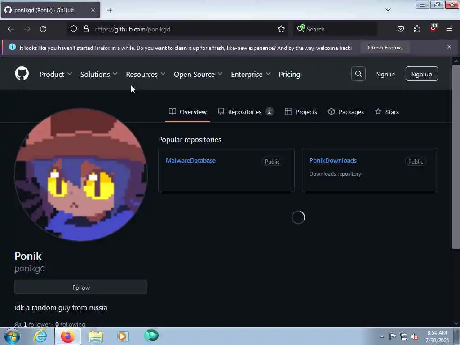
Task: Click the Refresh Firefox button
Action: (x=385, y=48)
